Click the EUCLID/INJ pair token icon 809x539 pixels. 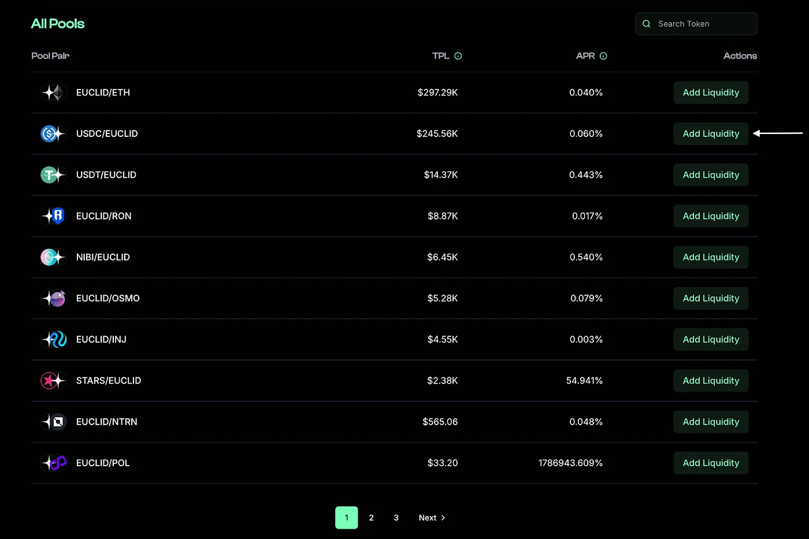(x=53, y=339)
